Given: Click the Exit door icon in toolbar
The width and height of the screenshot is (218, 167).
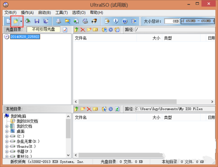Looking at the screenshot, I should [x=134, y=21].
